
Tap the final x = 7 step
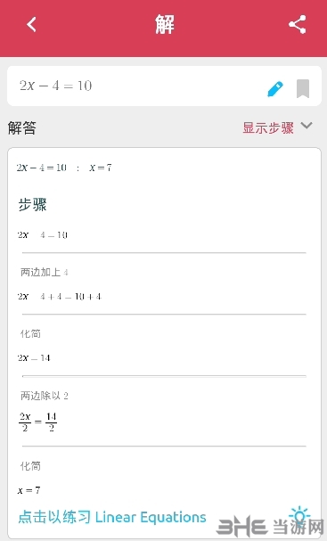point(29,490)
